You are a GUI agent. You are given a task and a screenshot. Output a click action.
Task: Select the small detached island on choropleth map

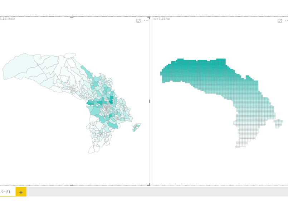point(136,127)
